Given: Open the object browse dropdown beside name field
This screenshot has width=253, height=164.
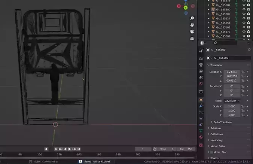Looking at the screenshot, I should pos(210,58).
